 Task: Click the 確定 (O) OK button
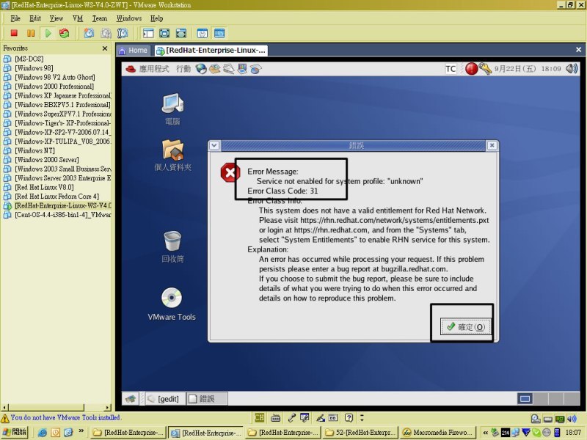pyautogui.click(x=465, y=327)
